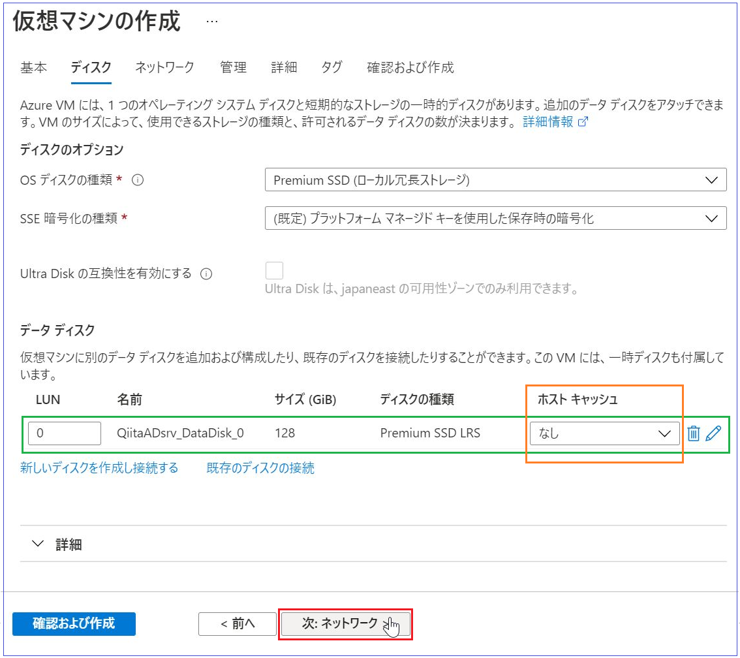Click the ディスクの種類 column header

(417, 399)
